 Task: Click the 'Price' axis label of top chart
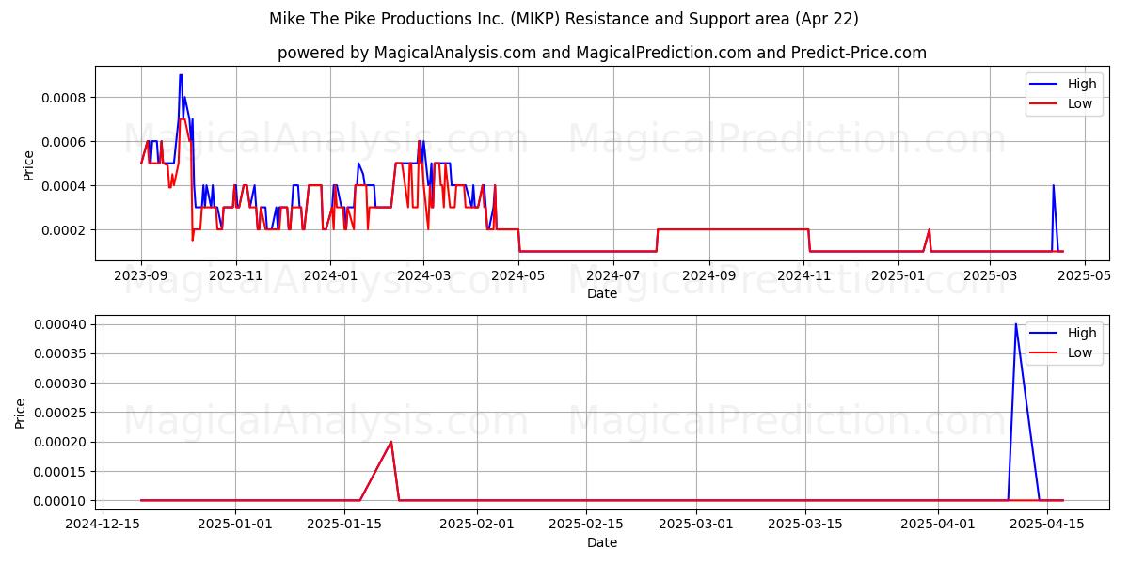(x=28, y=164)
